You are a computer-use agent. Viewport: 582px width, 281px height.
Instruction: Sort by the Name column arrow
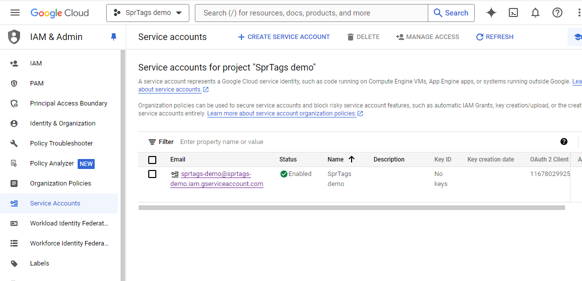pos(352,159)
